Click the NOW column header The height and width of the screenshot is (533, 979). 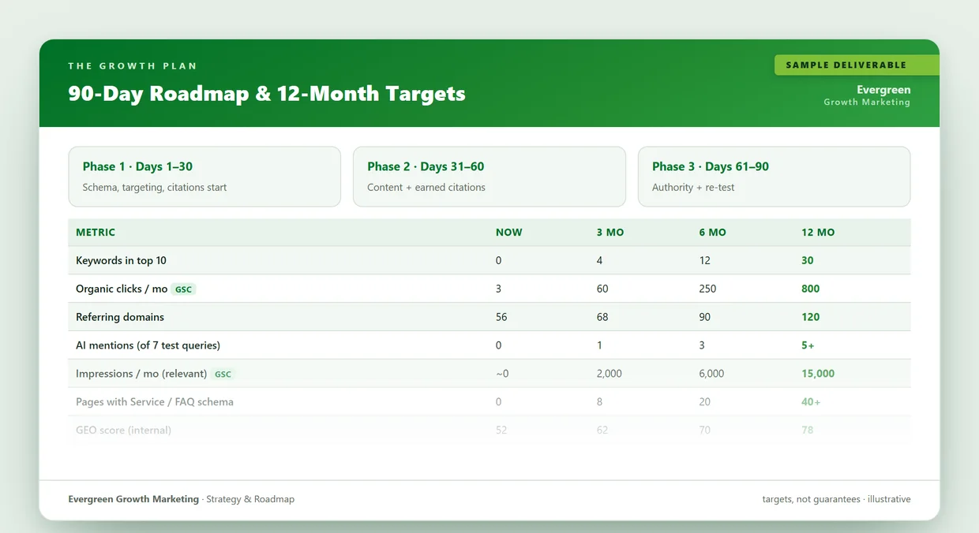509,233
